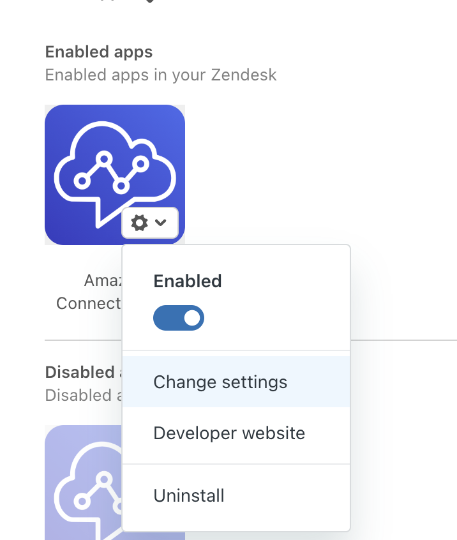This screenshot has width=457, height=540.
Task: Collapse the menu using the chevron arrow
Action: click(x=161, y=223)
